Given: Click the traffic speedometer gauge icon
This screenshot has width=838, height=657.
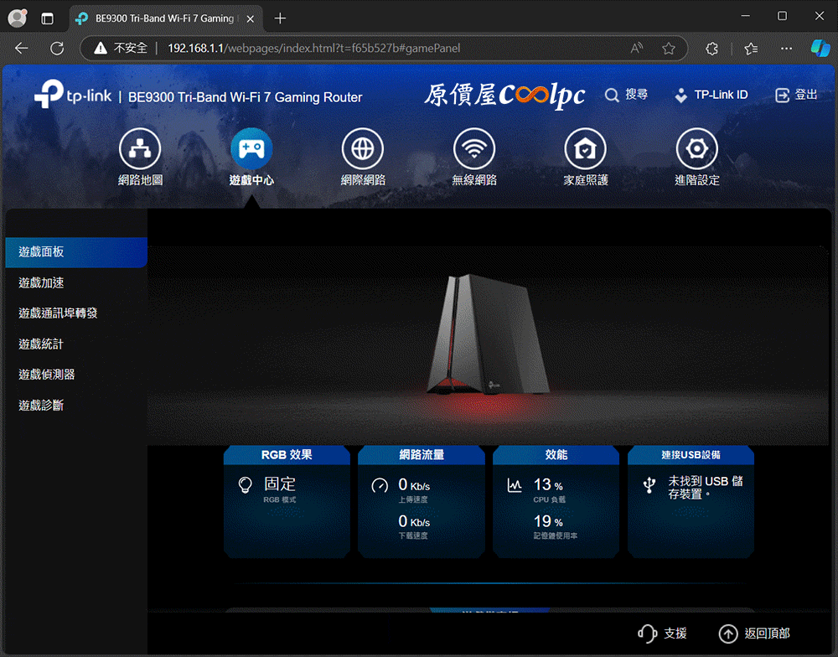Looking at the screenshot, I should point(380,485).
